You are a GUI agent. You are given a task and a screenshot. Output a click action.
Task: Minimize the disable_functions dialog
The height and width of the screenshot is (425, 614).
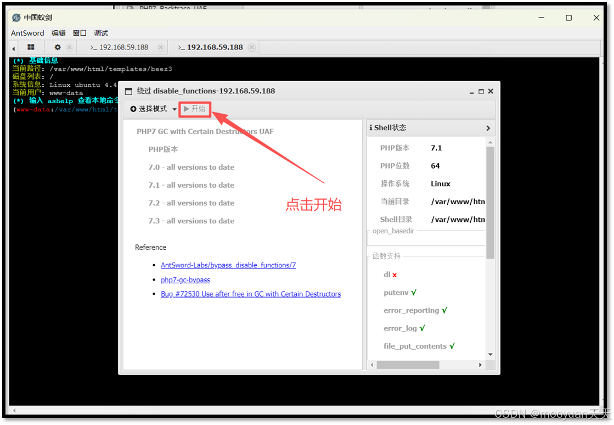(472, 92)
